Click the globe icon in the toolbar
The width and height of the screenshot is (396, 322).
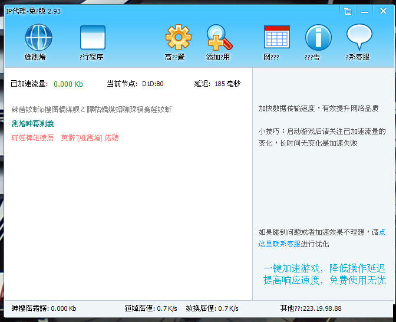pos(38,38)
